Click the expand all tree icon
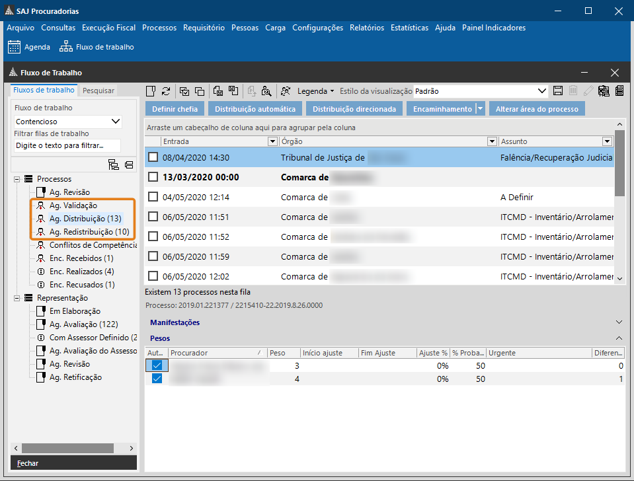The height and width of the screenshot is (481, 634). [x=113, y=165]
